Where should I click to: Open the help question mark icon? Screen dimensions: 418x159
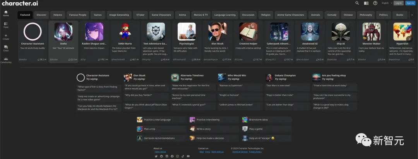click(375, 3)
